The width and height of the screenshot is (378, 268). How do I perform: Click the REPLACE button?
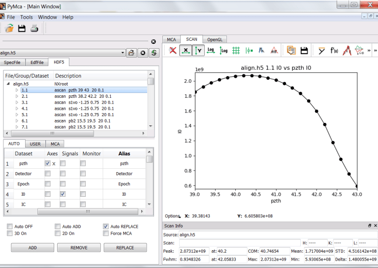click(125, 247)
